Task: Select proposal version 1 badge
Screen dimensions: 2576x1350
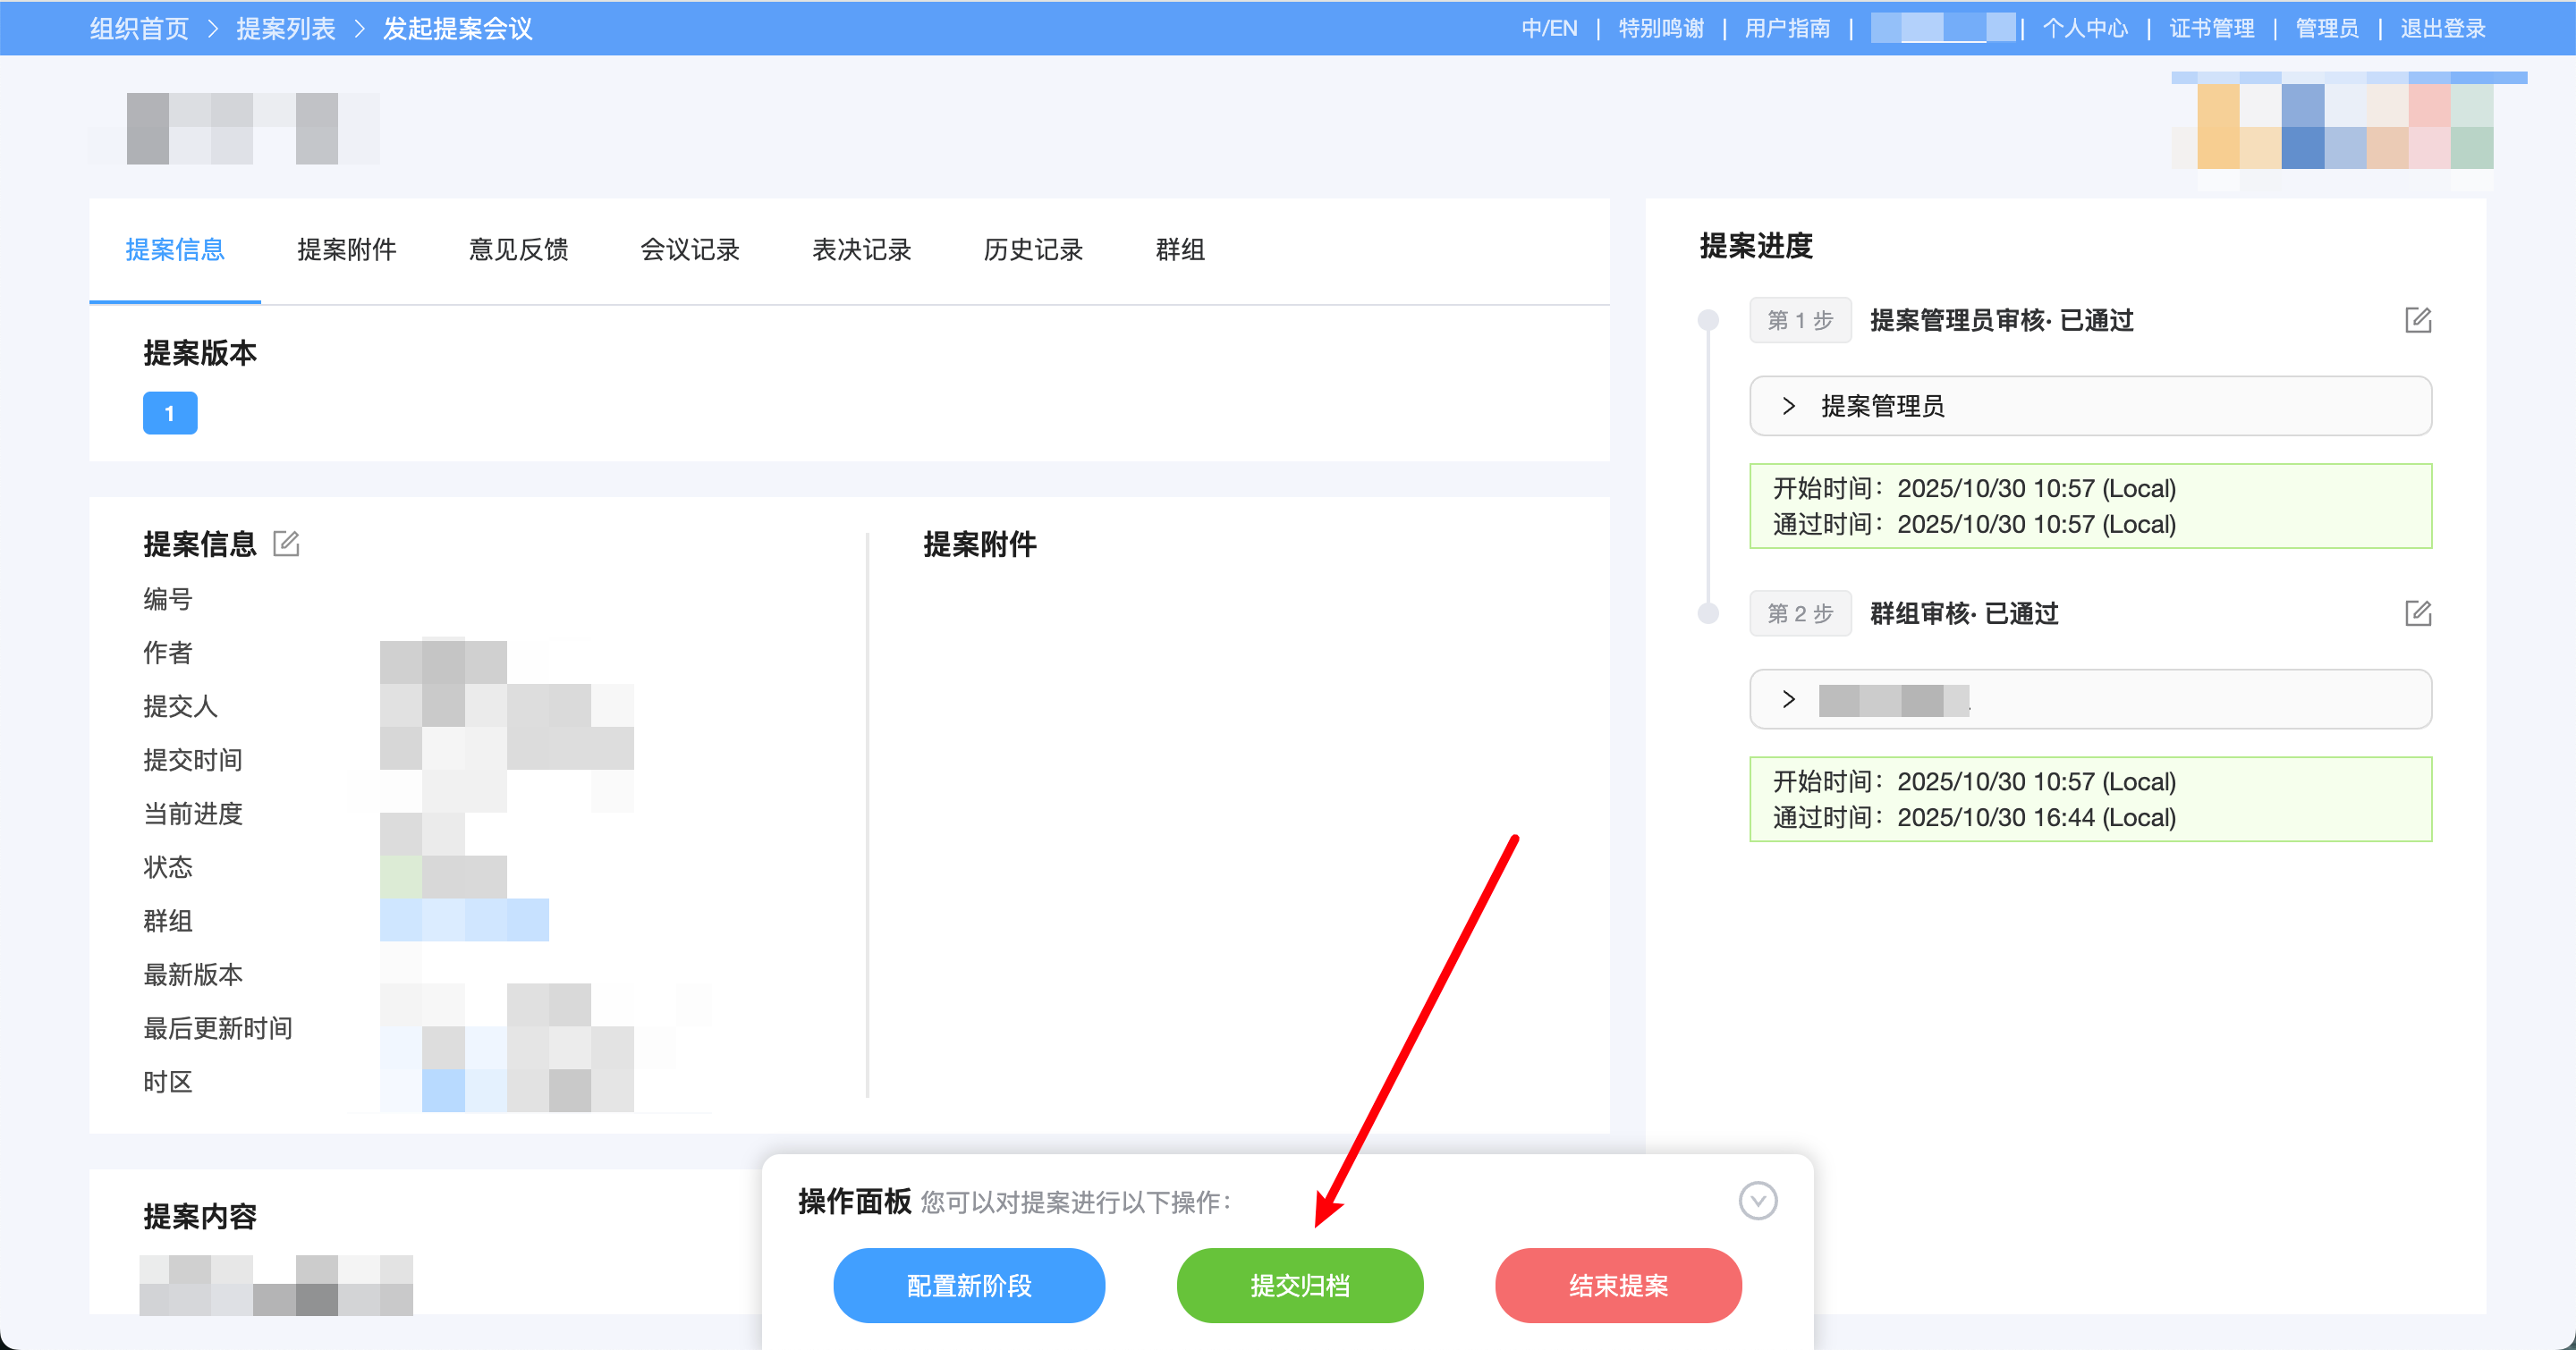Action: click(169, 413)
